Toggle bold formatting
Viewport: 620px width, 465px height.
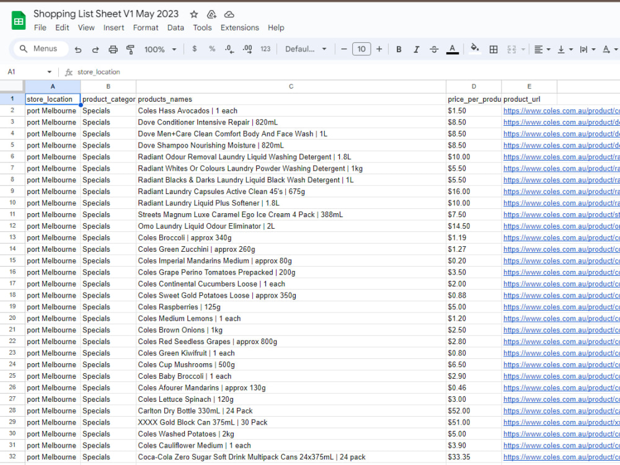click(x=399, y=49)
